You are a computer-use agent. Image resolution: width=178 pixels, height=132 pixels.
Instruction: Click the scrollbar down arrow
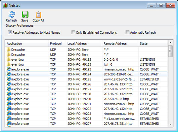pyautogui.click(x=170, y=124)
